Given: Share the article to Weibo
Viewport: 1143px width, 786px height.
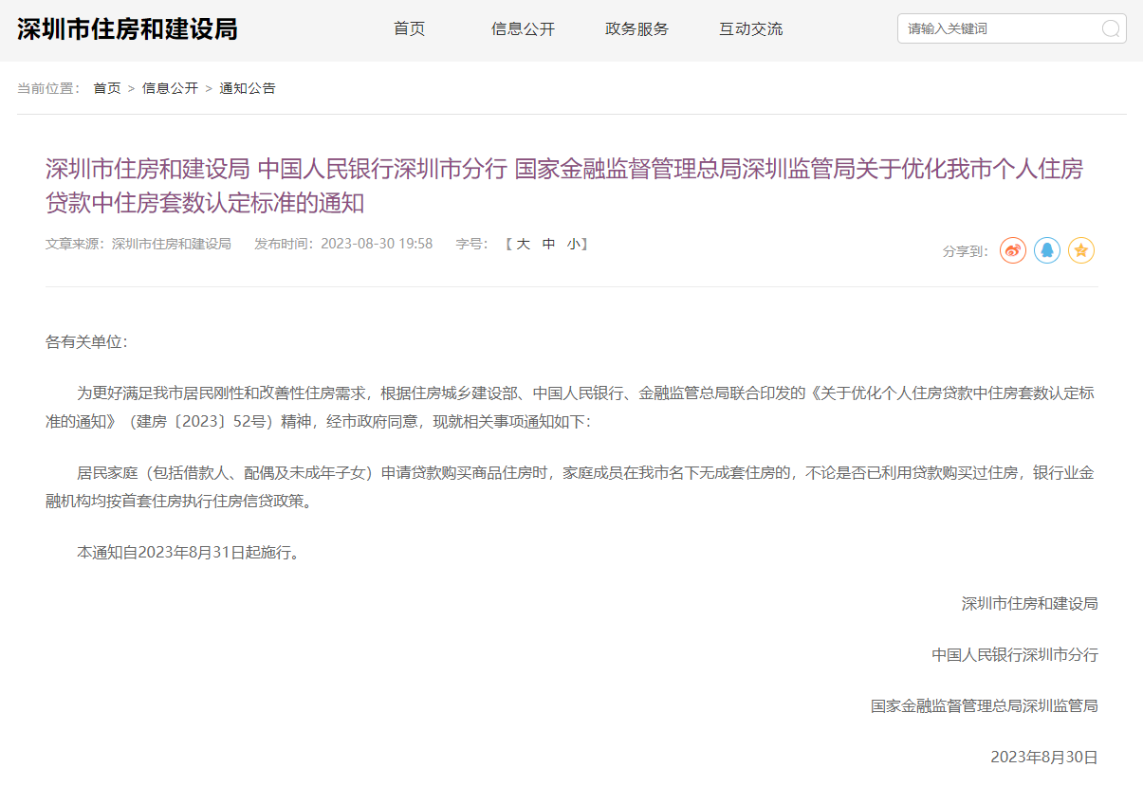Looking at the screenshot, I should coord(1013,250).
